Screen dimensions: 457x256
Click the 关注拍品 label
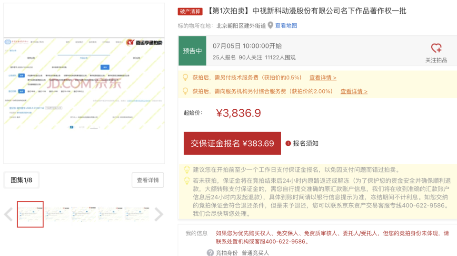click(x=437, y=60)
